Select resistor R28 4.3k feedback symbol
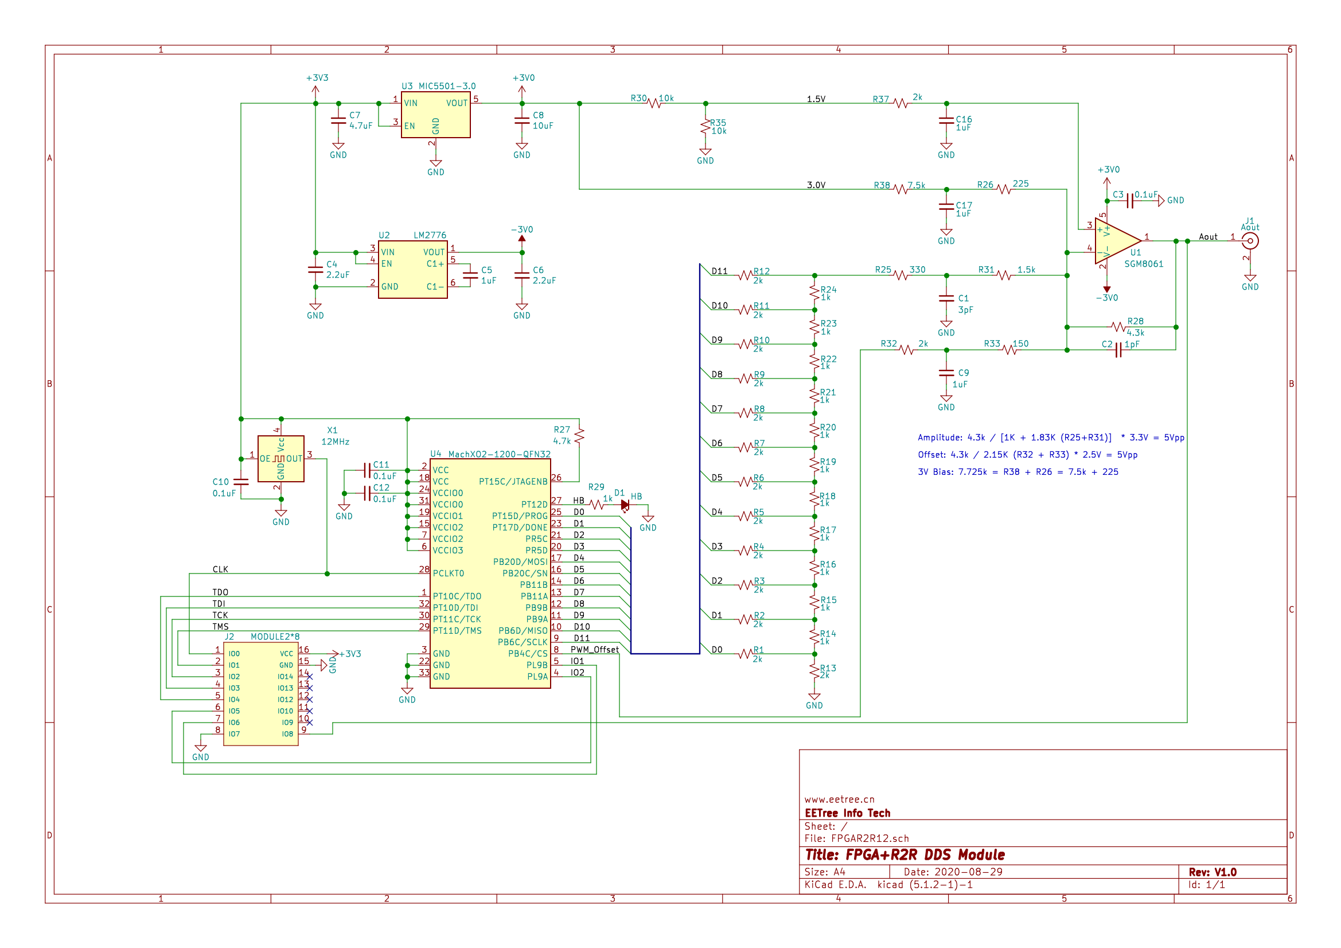 1118,327
